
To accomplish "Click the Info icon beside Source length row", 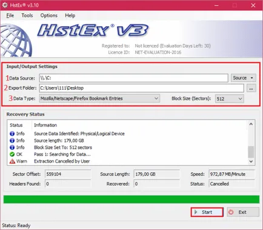I will 12,140.
